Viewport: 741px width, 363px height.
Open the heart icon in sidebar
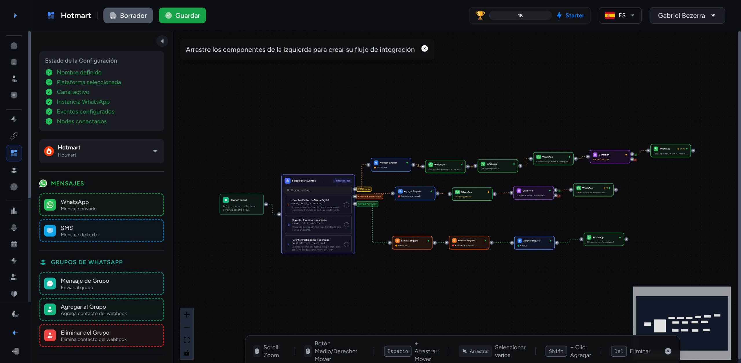pos(14,294)
